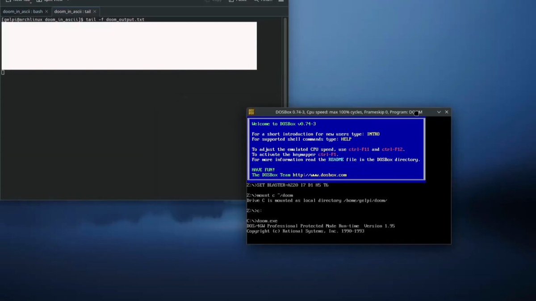
Task: Click the word 'HELP' in DOSBox
Action: pos(346,139)
